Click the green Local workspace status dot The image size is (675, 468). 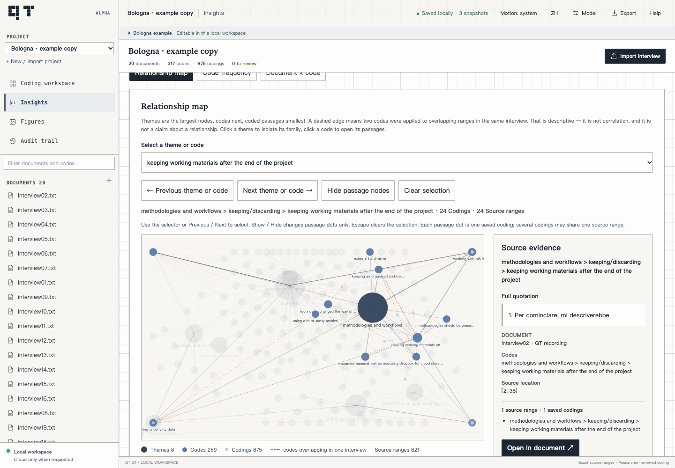[x=8, y=452]
